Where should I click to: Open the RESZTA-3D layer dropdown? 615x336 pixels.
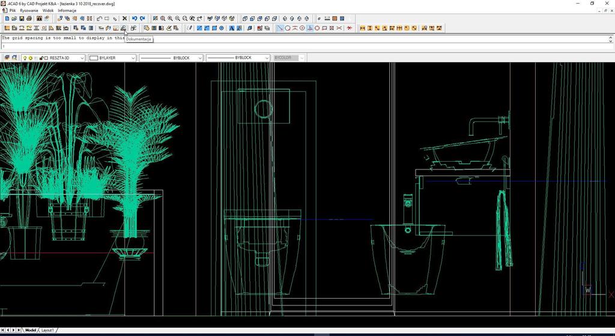click(82, 58)
